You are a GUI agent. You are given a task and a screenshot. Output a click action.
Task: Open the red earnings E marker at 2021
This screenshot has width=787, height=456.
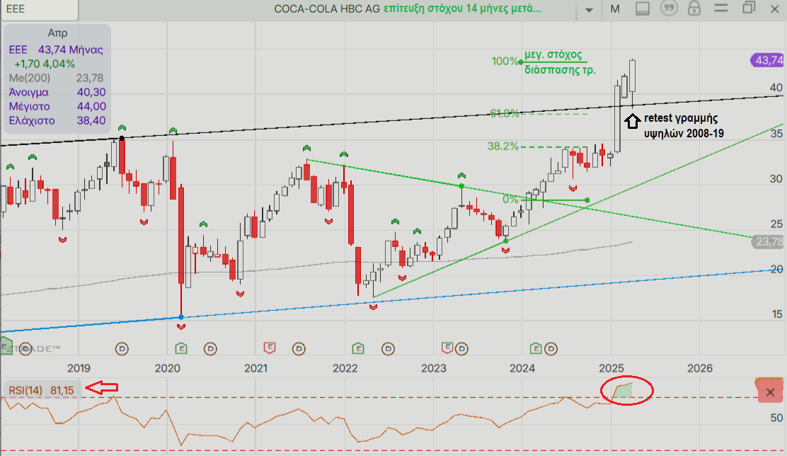tap(270, 348)
